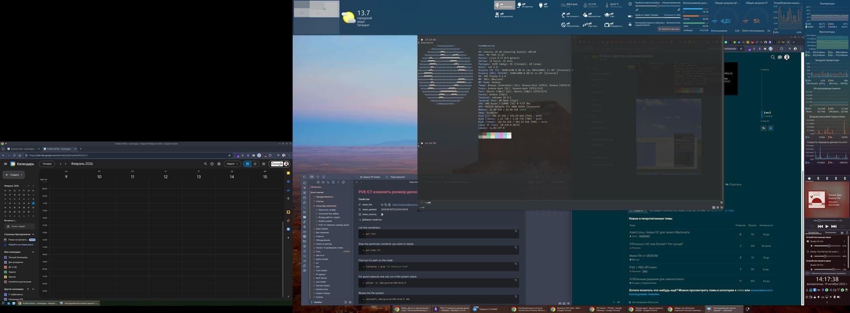Open Google Calendar search icon
This screenshot has height=313, width=850.
point(205,164)
